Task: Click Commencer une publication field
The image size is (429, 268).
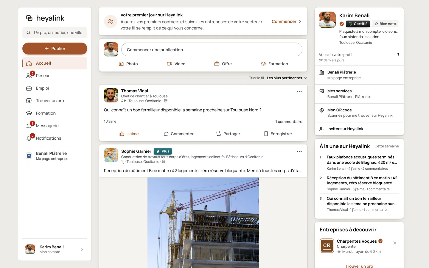Action: [212, 49]
